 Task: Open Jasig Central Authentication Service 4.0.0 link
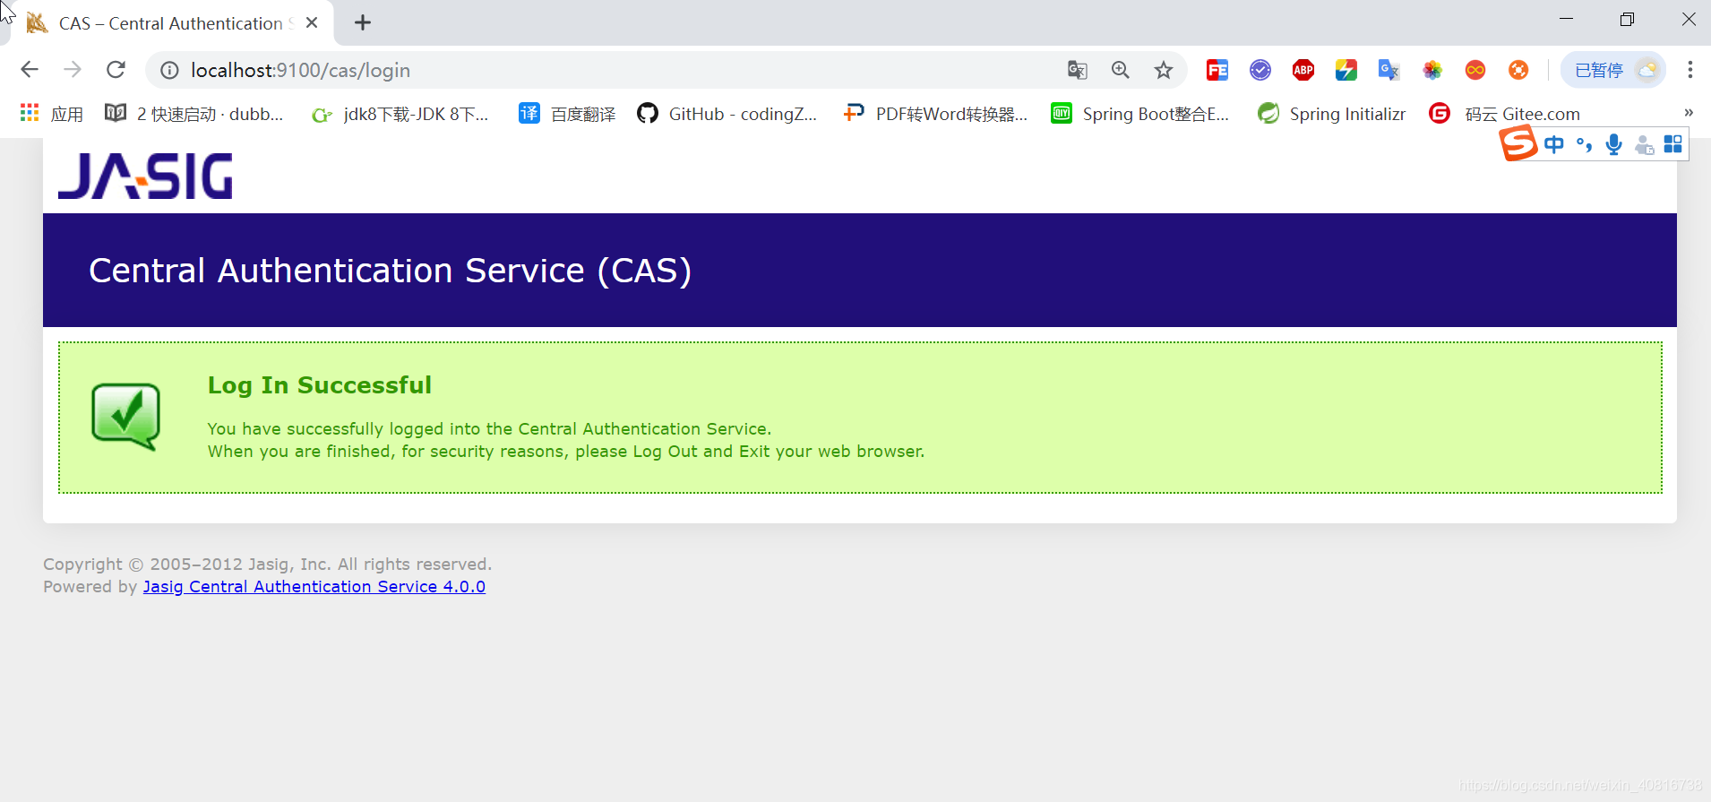pyautogui.click(x=314, y=587)
